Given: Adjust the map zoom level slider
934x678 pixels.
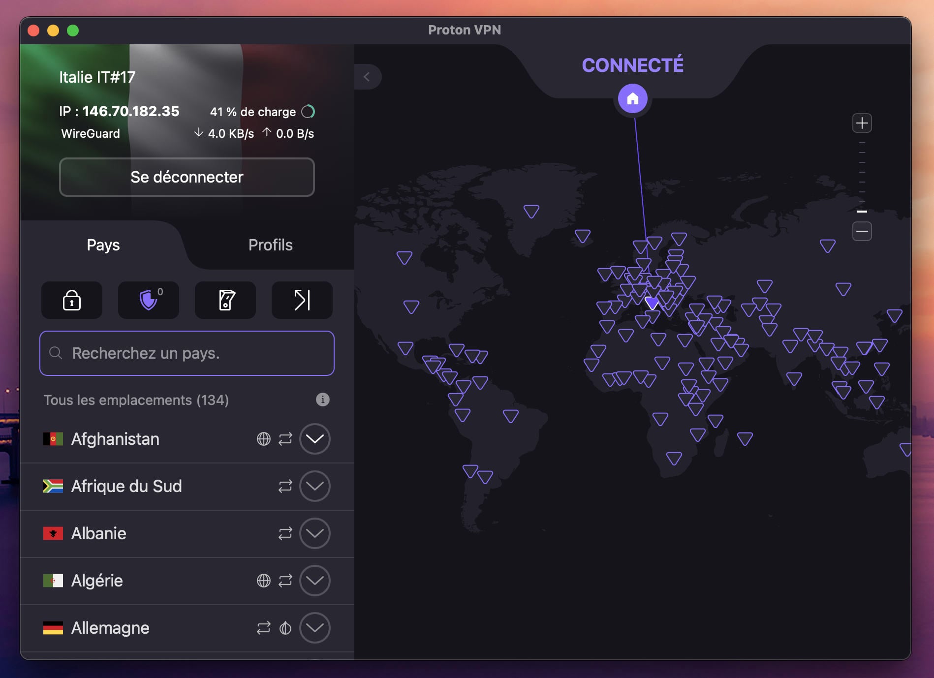Looking at the screenshot, I should click(863, 213).
